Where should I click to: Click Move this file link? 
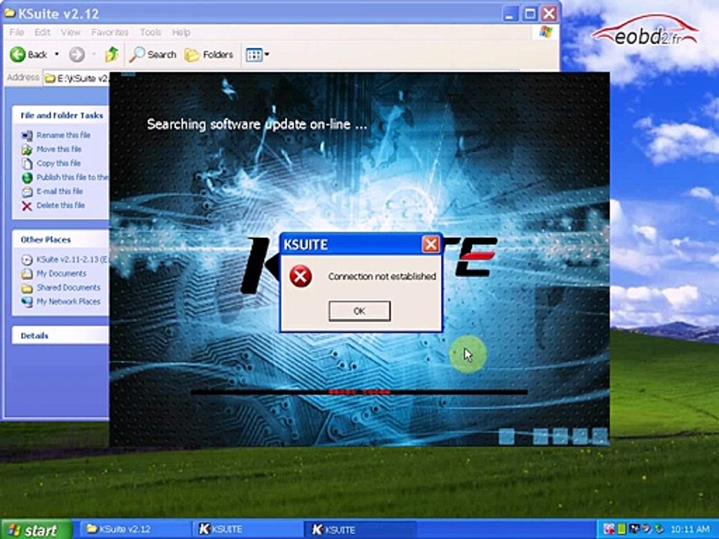pos(58,149)
